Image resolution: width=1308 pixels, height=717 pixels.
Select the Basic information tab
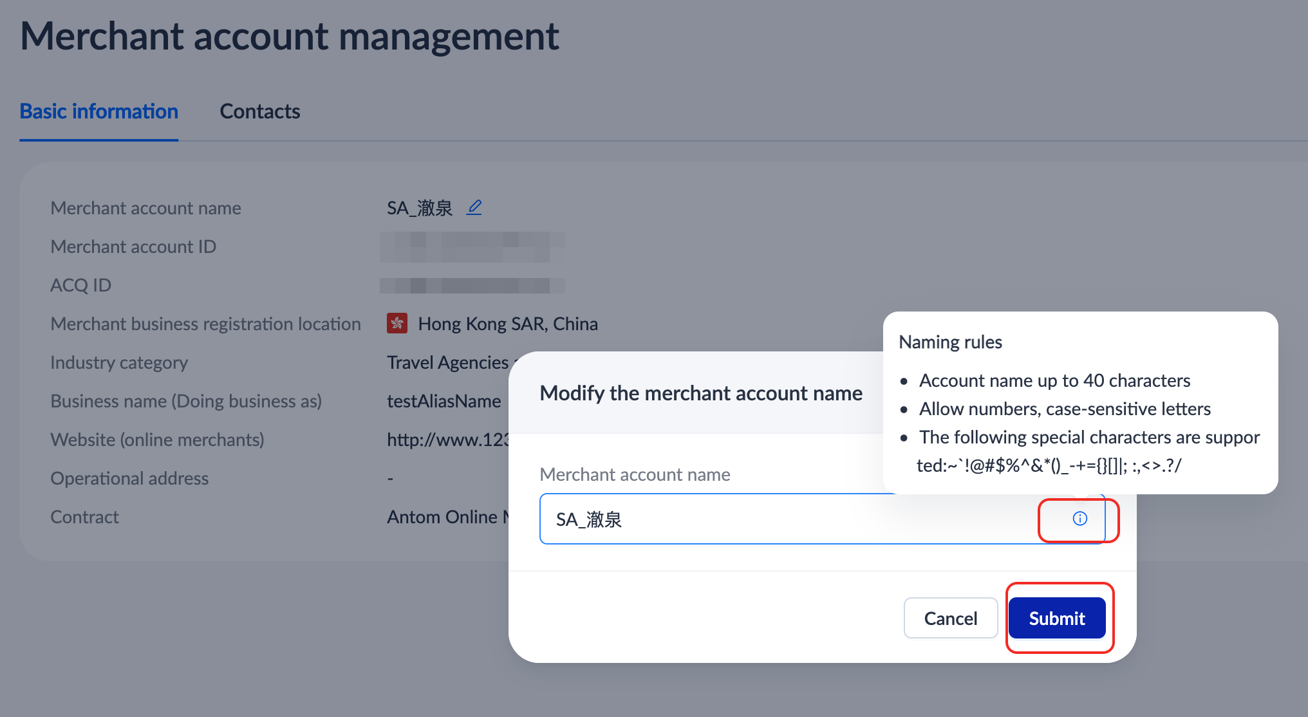(x=99, y=111)
